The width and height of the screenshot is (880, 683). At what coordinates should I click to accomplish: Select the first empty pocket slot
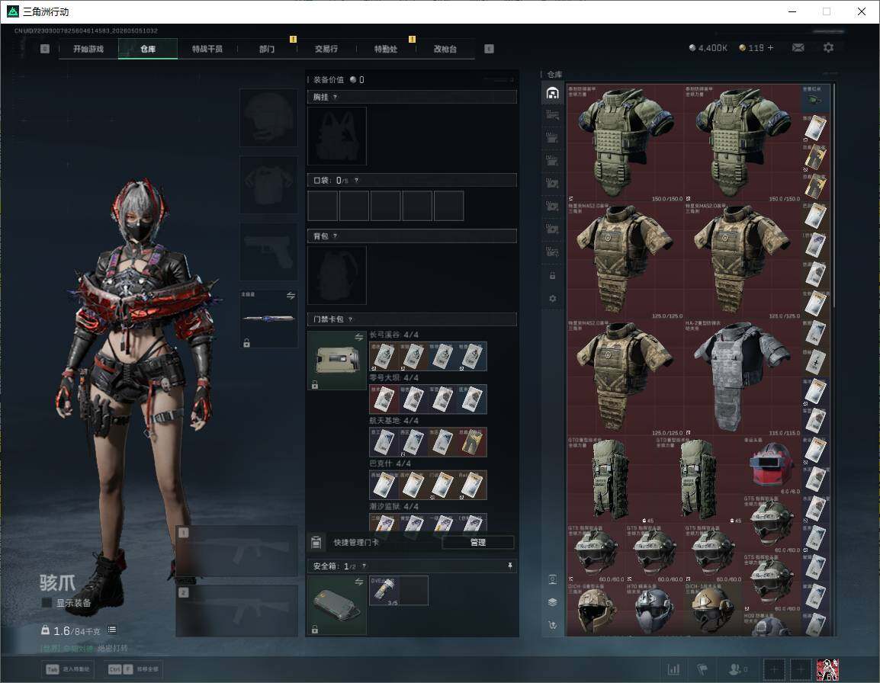pyautogui.click(x=323, y=205)
